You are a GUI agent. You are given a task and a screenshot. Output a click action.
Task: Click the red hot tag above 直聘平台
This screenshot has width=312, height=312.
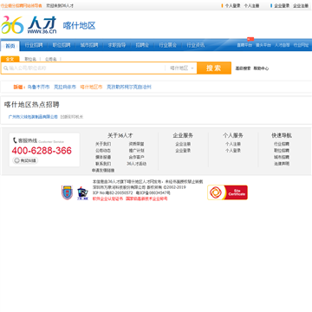(250, 39)
